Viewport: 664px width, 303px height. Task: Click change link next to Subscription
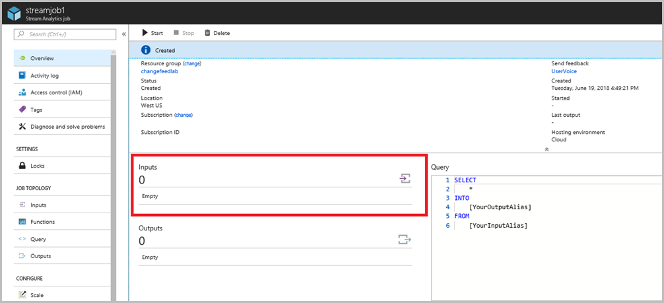183,115
